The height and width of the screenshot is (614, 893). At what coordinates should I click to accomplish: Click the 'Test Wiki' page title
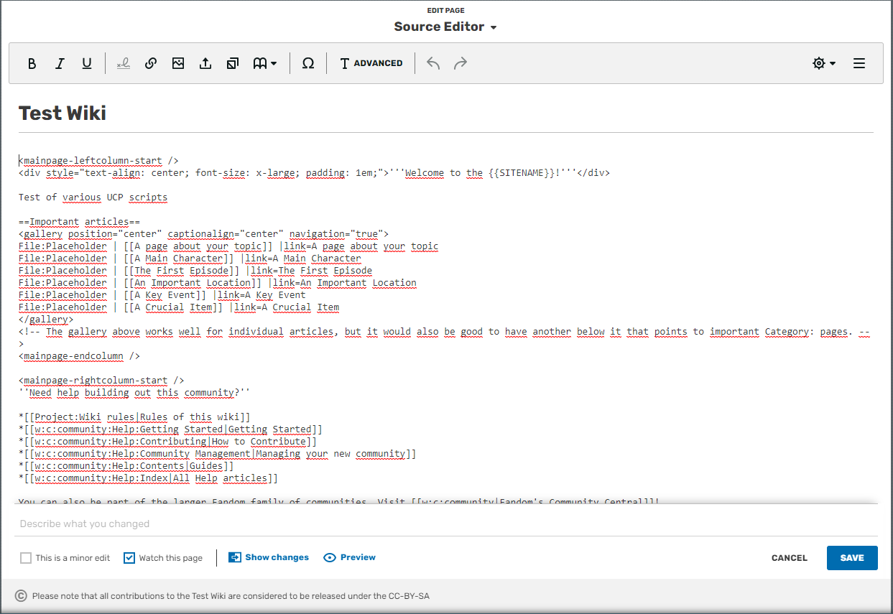click(x=63, y=113)
